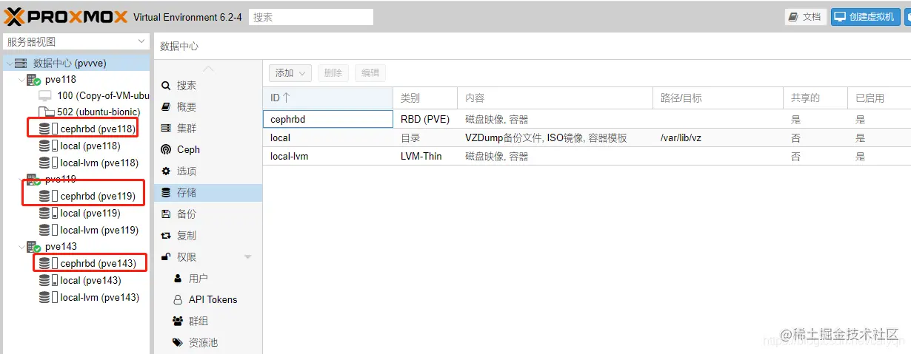This screenshot has width=911, height=354.
Task: Click the 群组 groups icon
Action: [x=178, y=321]
